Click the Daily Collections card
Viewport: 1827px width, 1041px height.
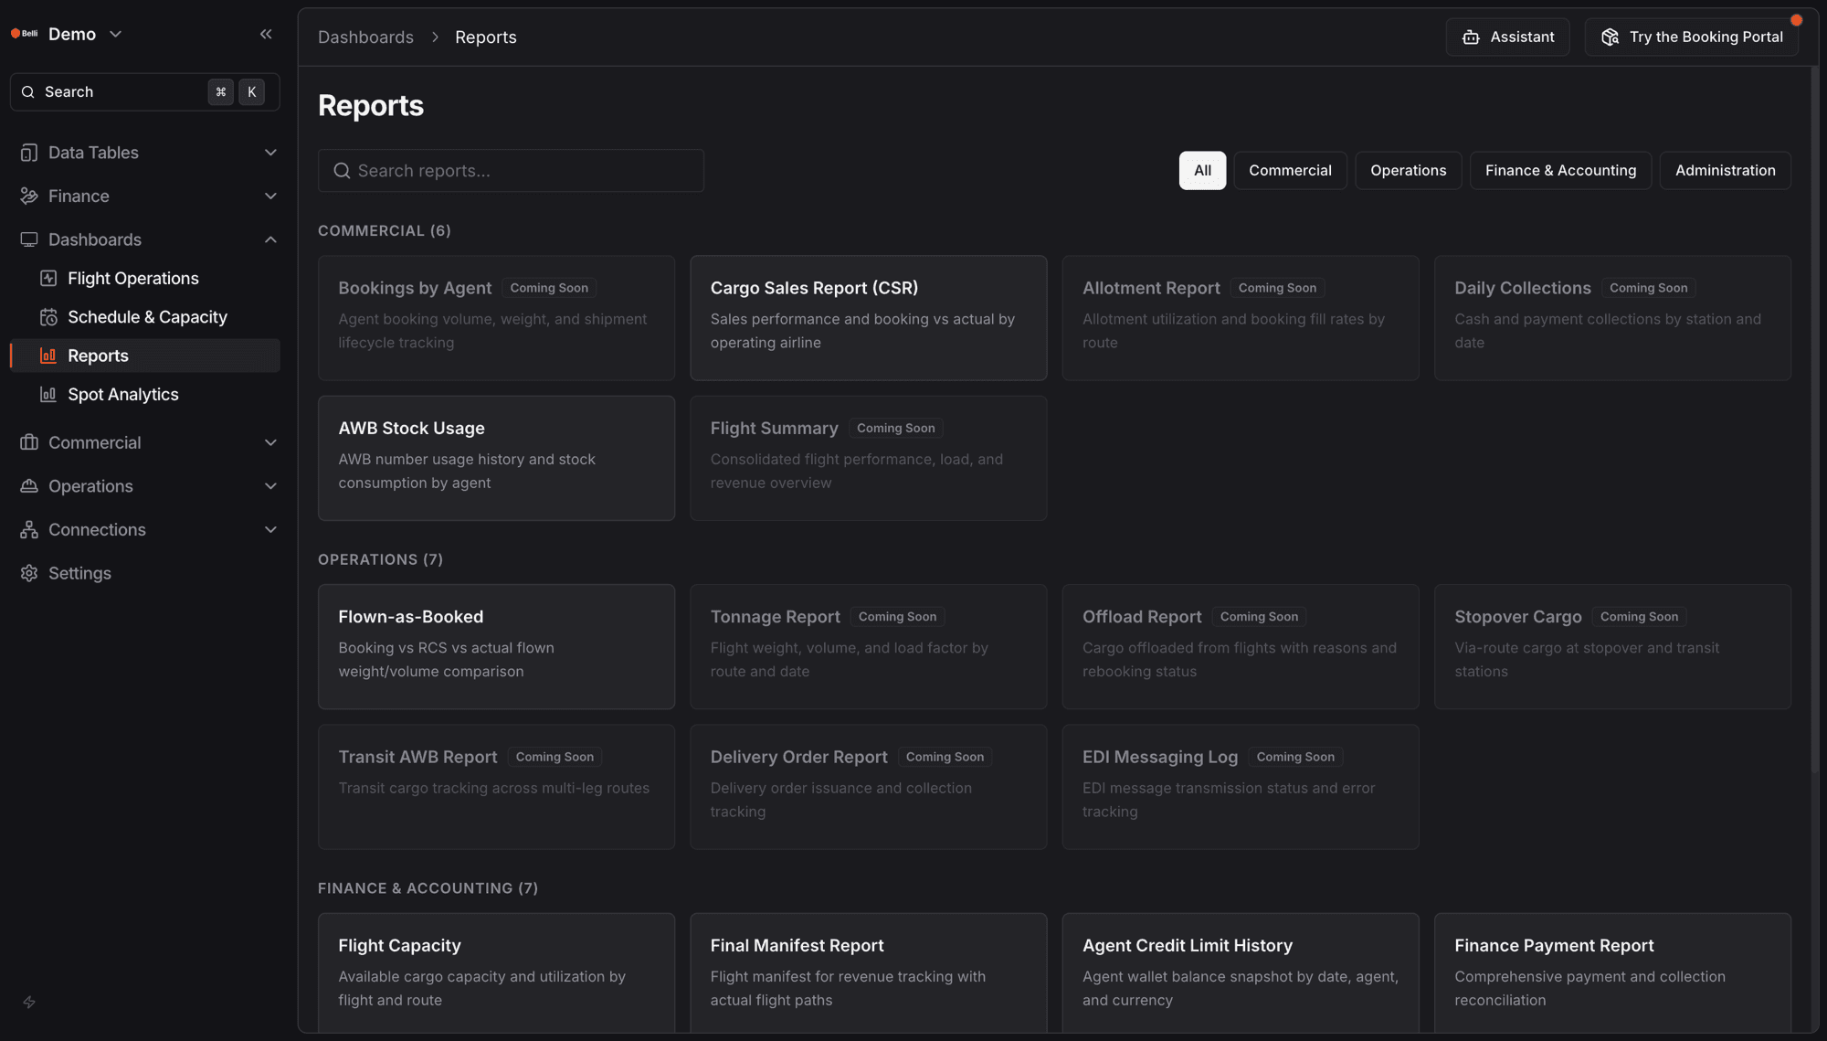(1612, 318)
